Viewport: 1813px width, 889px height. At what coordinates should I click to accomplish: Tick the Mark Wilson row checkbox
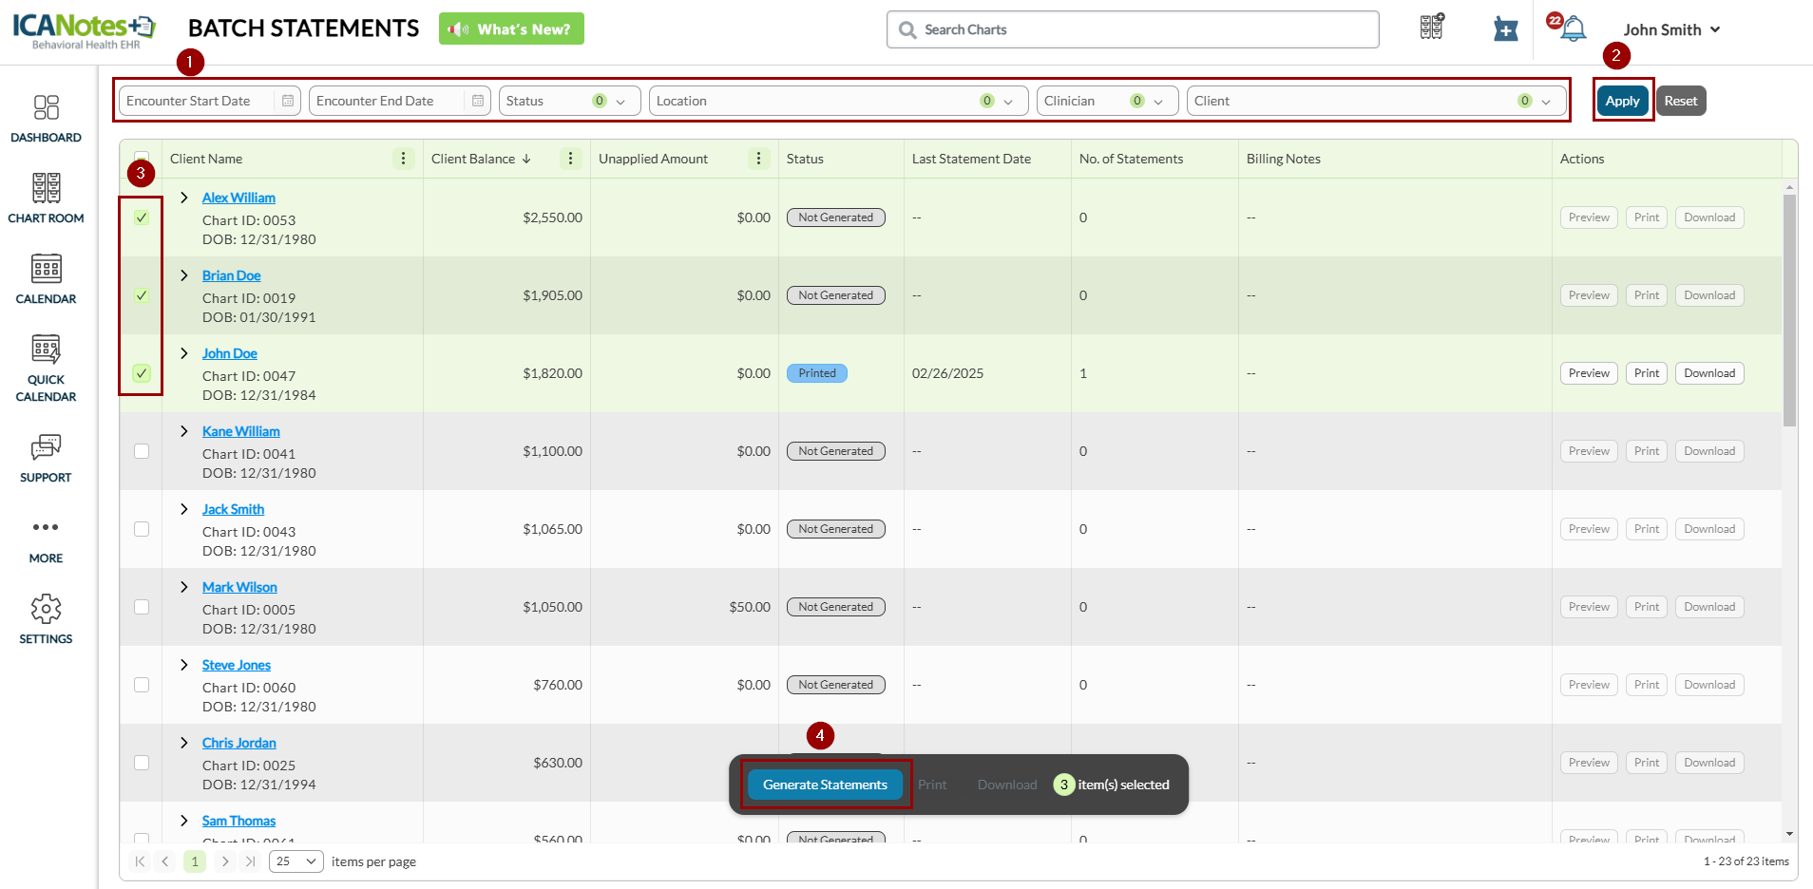[x=142, y=607]
